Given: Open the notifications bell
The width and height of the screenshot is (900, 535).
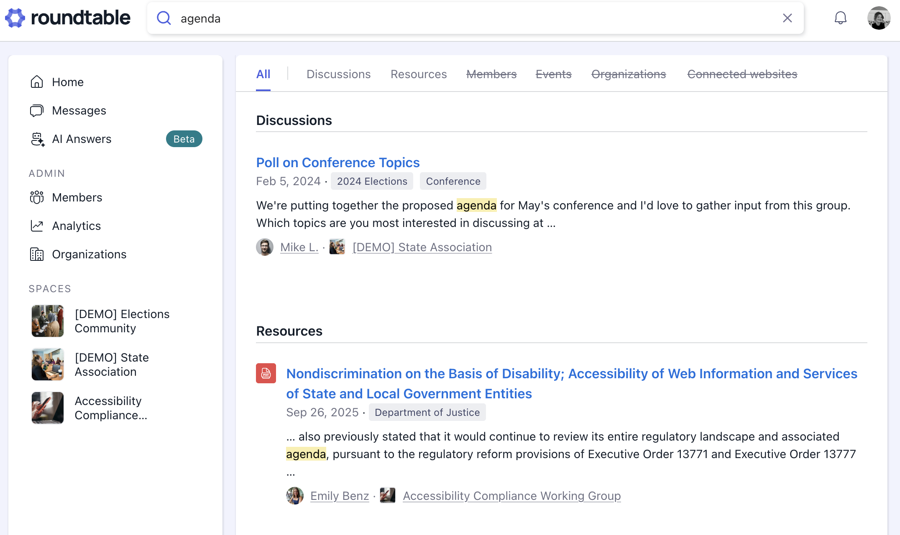Looking at the screenshot, I should (x=840, y=18).
